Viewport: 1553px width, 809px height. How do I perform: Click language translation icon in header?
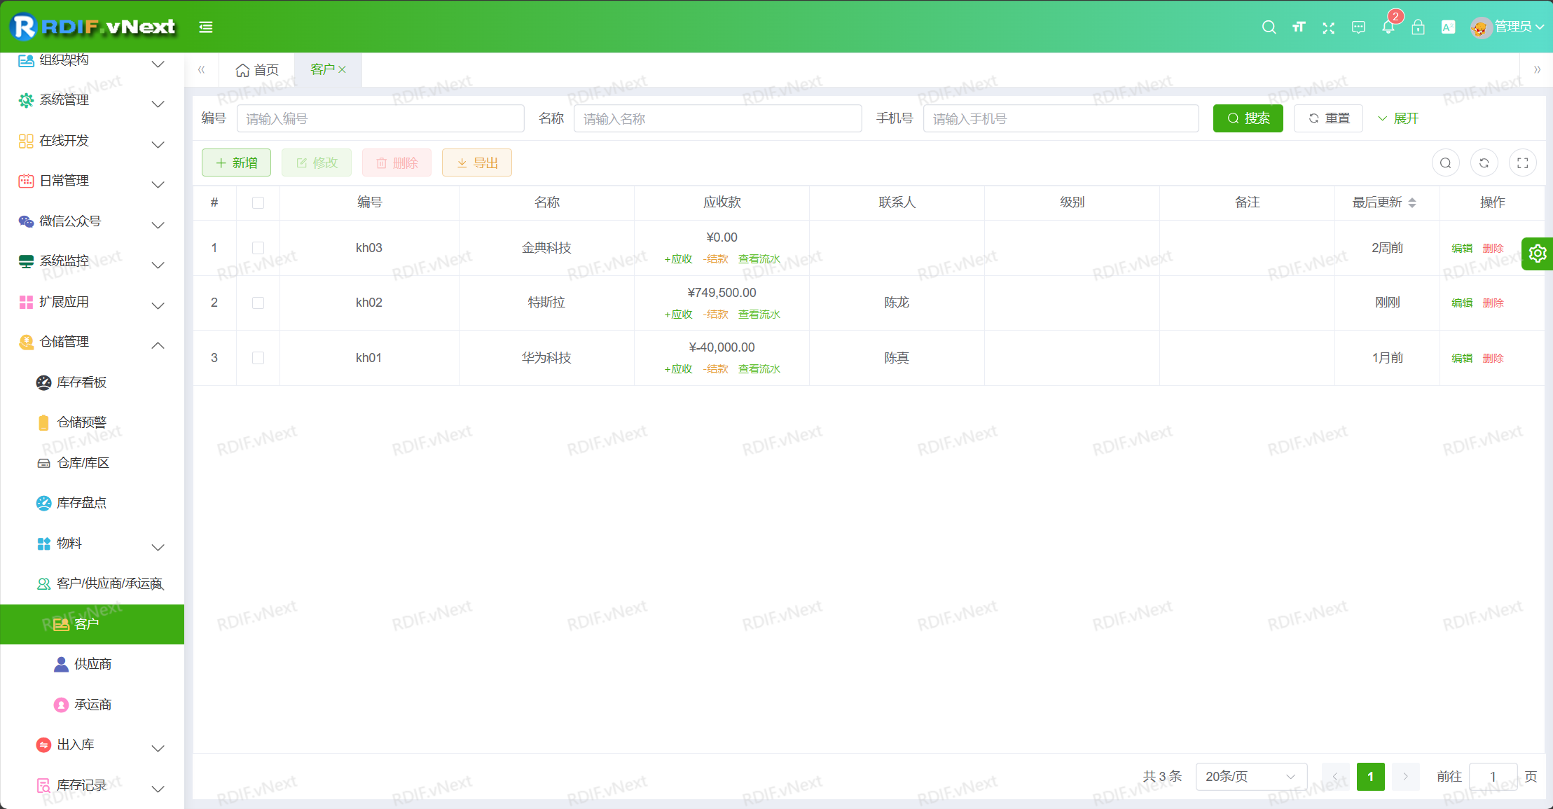coord(1448,27)
